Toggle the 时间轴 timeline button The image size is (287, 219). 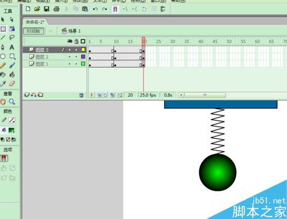pos(33,31)
